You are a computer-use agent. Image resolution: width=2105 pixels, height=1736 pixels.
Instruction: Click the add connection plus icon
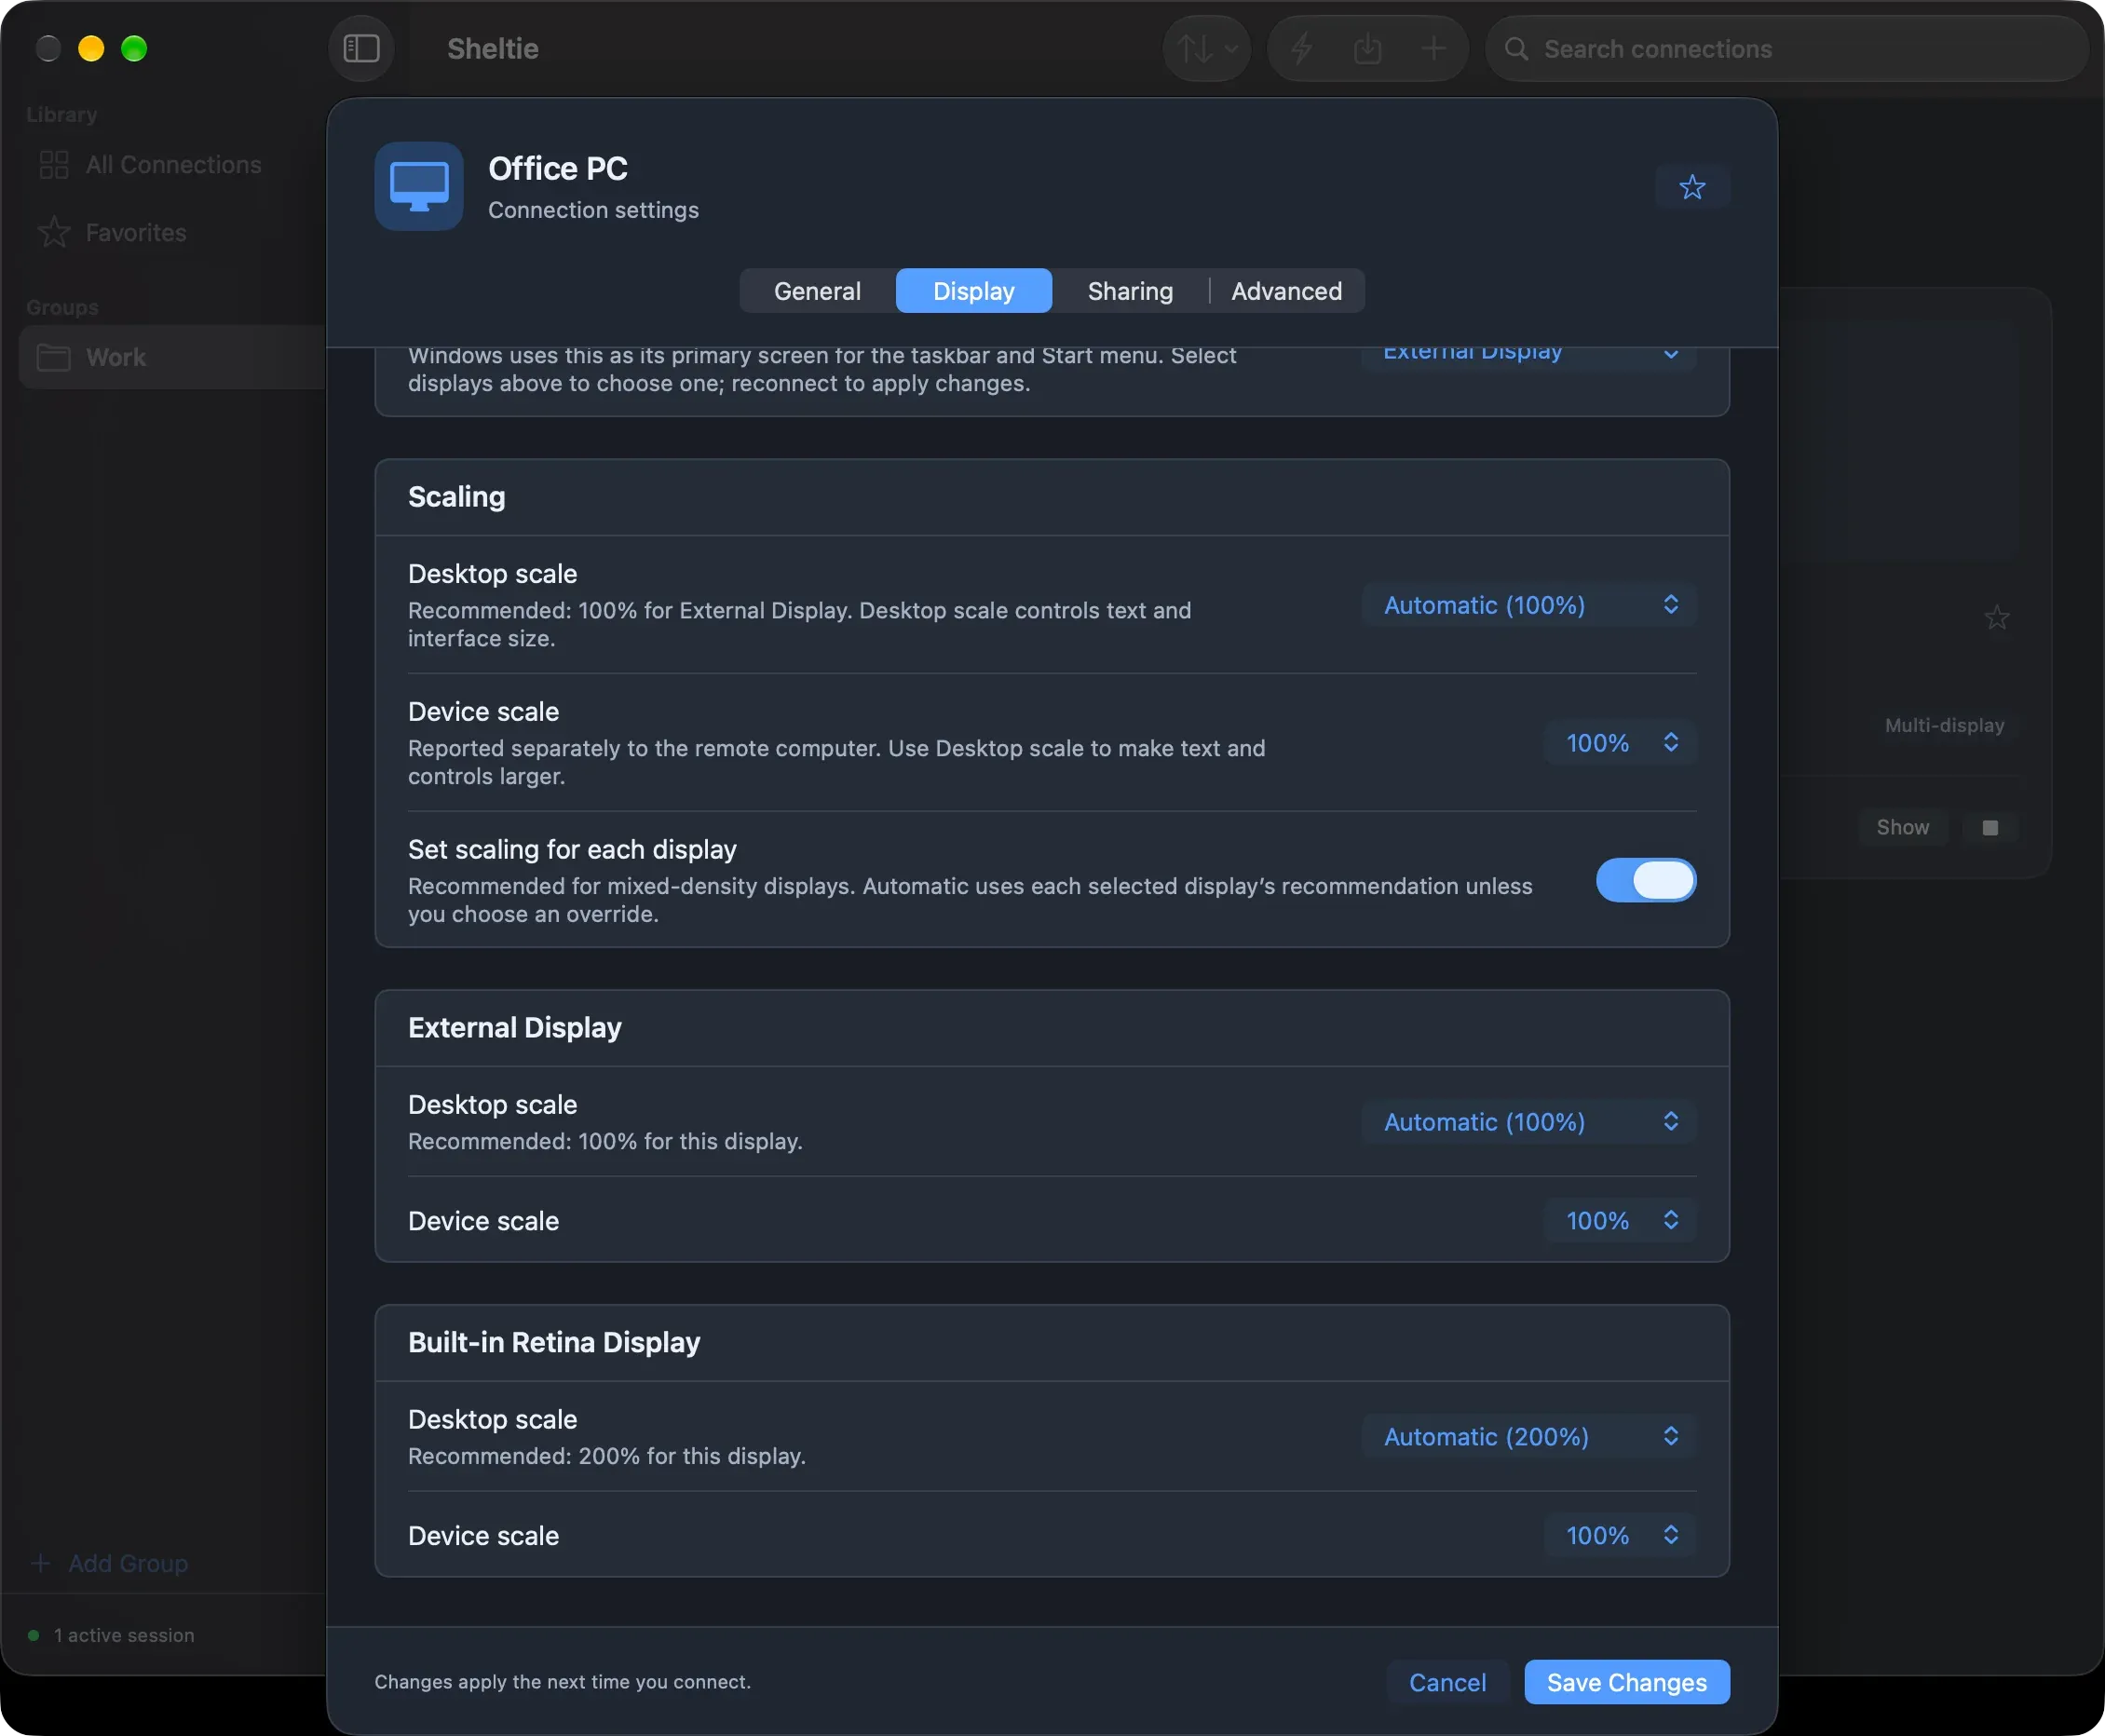pos(1433,48)
